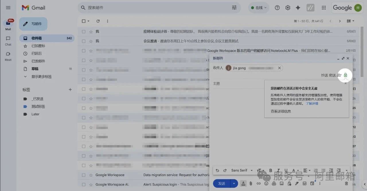Insert a link in the compose toolbar
This screenshot has width=367, height=191.
pyautogui.click(x=259, y=184)
